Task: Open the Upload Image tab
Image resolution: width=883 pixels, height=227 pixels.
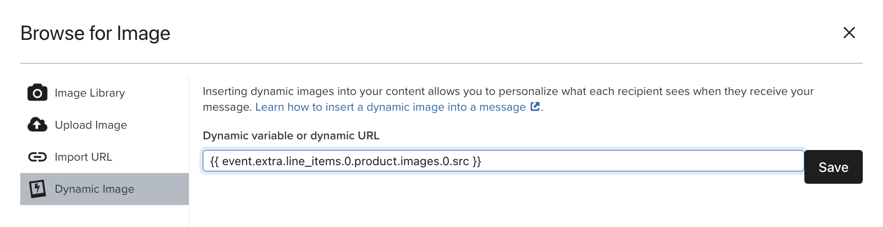Action: 91,125
